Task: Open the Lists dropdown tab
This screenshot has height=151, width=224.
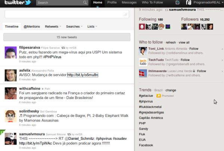Action: coord(92,27)
